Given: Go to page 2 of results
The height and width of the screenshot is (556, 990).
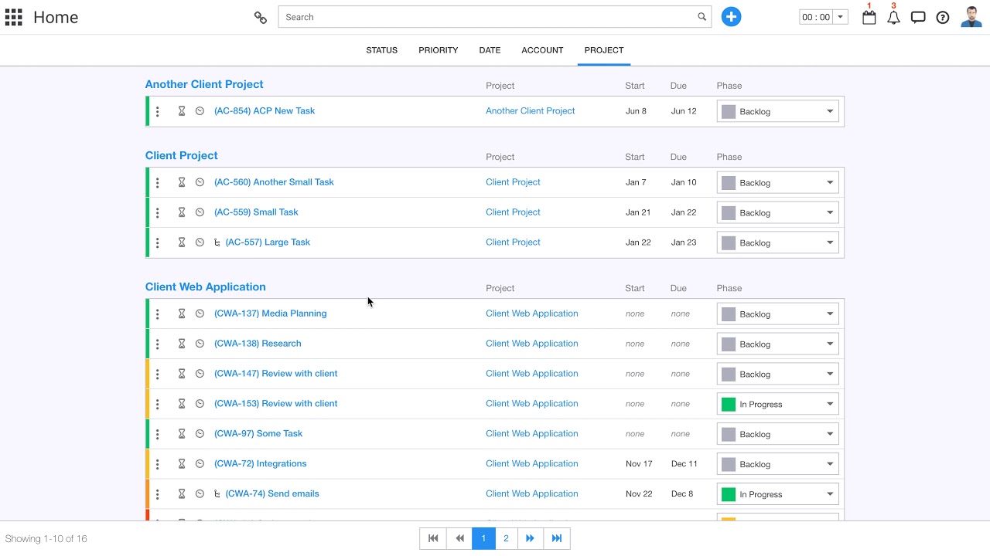Looking at the screenshot, I should [x=506, y=538].
